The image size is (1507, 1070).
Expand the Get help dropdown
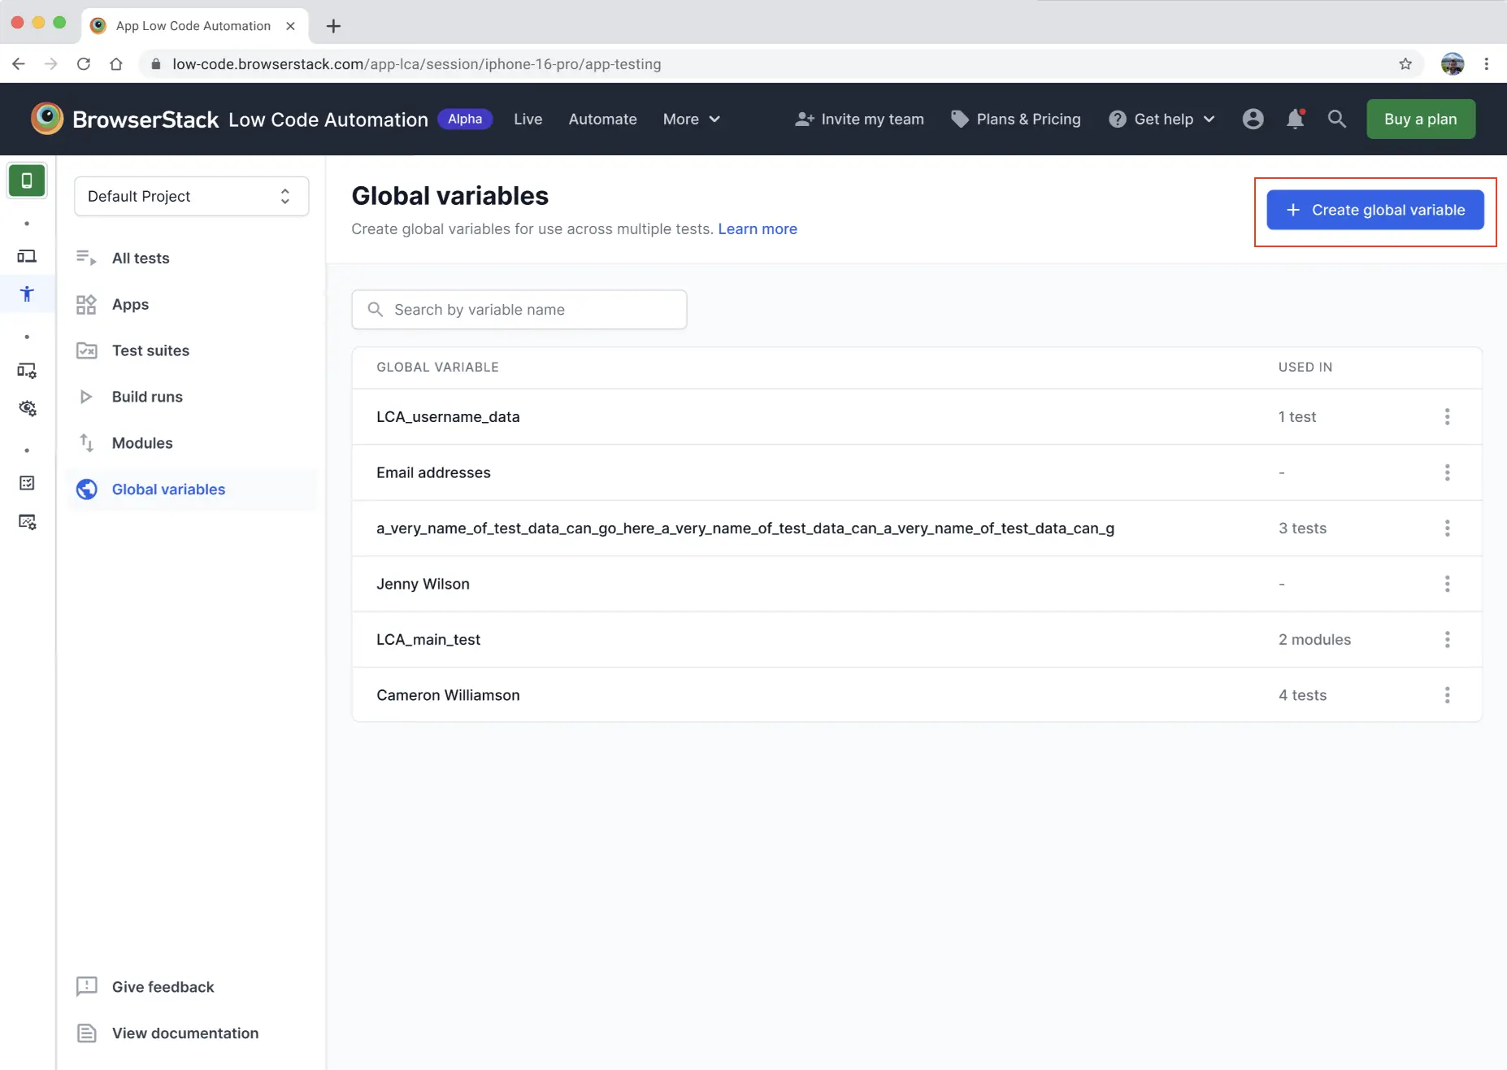[x=1161, y=119]
